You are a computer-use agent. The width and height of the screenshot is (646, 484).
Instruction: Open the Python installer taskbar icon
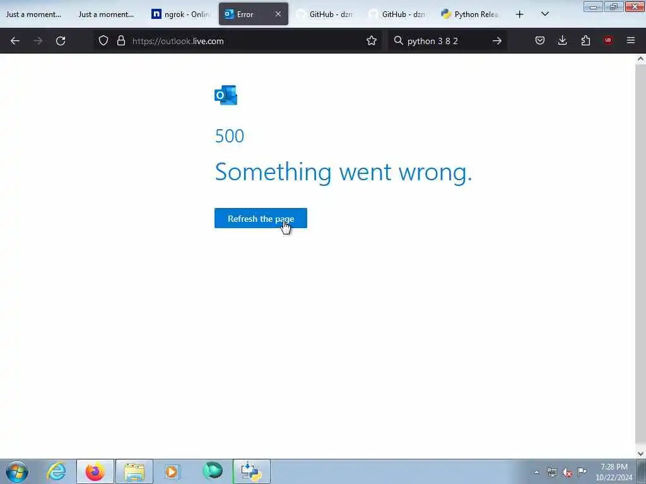click(x=251, y=471)
